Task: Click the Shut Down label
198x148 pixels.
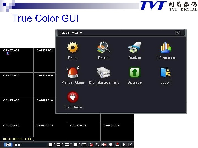Action: coord(73,107)
